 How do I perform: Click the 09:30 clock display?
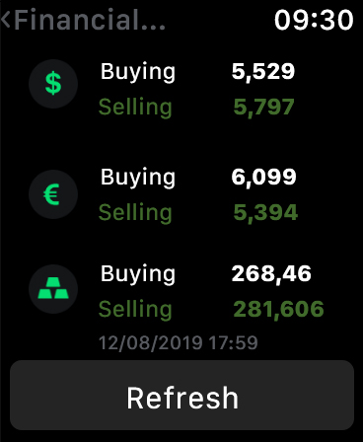[314, 20]
